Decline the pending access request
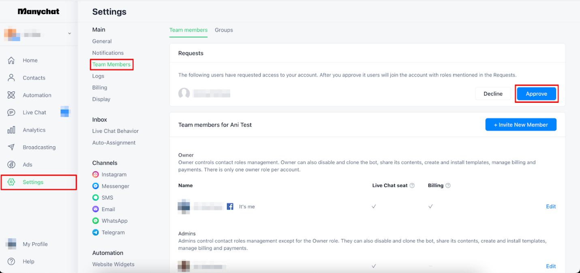This screenshot has height=273, width=580. [493, 94]
